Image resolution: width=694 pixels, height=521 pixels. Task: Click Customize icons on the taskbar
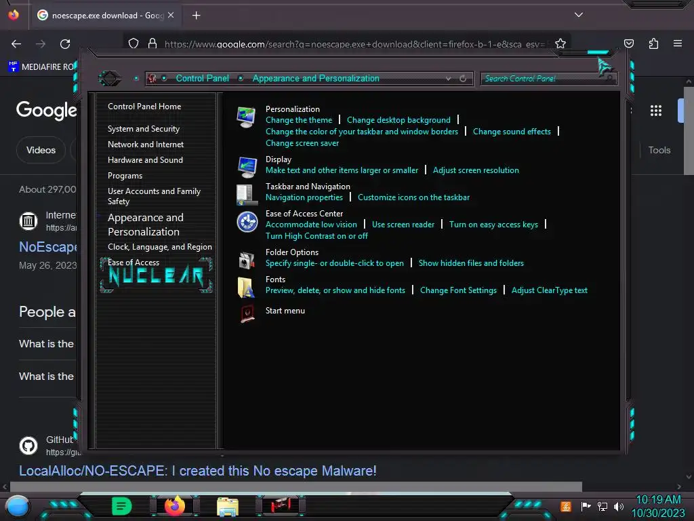tap(413, 197)
